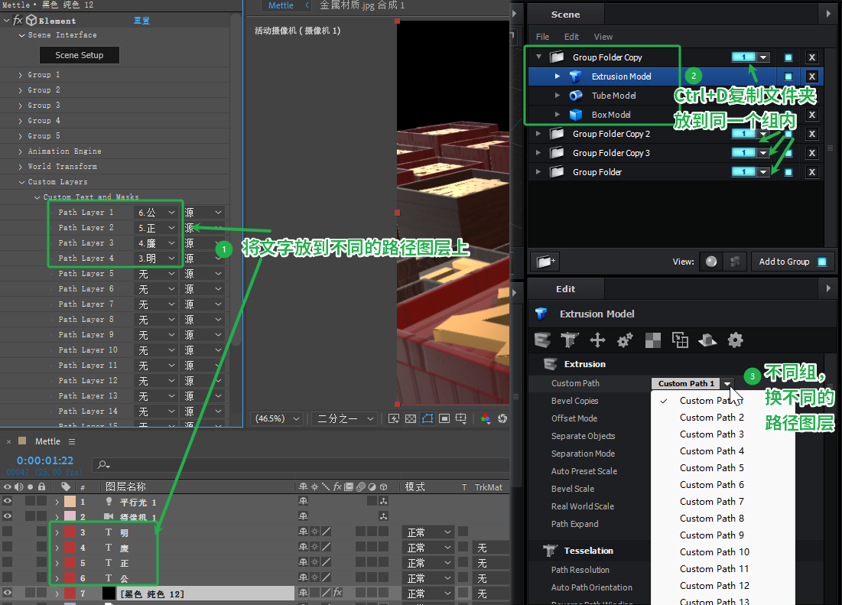
Task: Switch to the textured View mode icon
Action: [735, 262]
